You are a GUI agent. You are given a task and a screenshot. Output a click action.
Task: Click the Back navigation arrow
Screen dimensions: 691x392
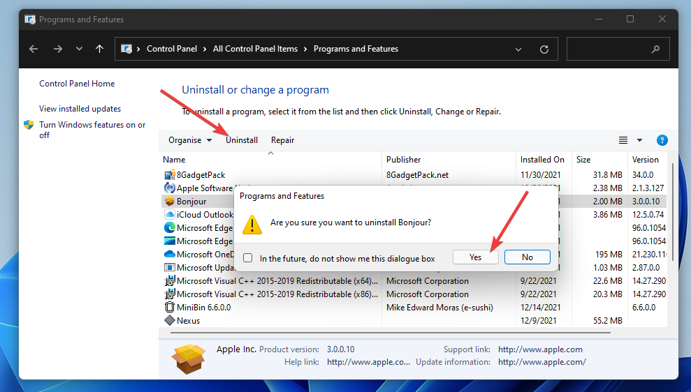point(34,49)
